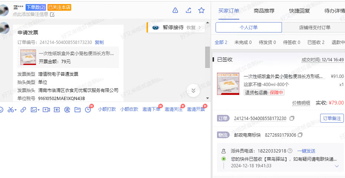Open the emoji picker in chat toolbar

pyautogui.click(x=1, y=110)
